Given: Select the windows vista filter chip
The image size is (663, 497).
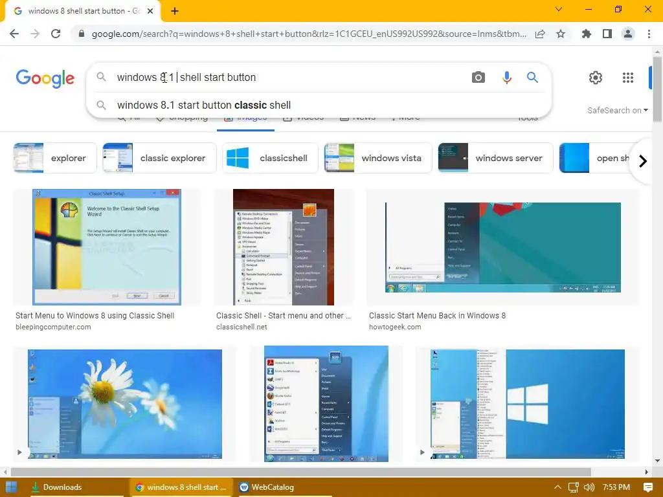Looking at the screenshot, I should [378, 158].
